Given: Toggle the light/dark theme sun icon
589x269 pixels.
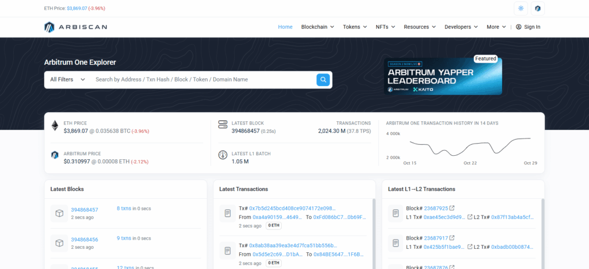Looking at the screenshot, I should click(x=521, y=8).
